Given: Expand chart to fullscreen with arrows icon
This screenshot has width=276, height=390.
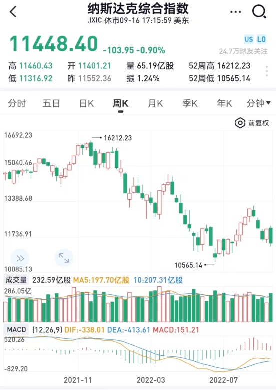Looking at the screenshot, I should pyautogui.click(x=64, y=258).
